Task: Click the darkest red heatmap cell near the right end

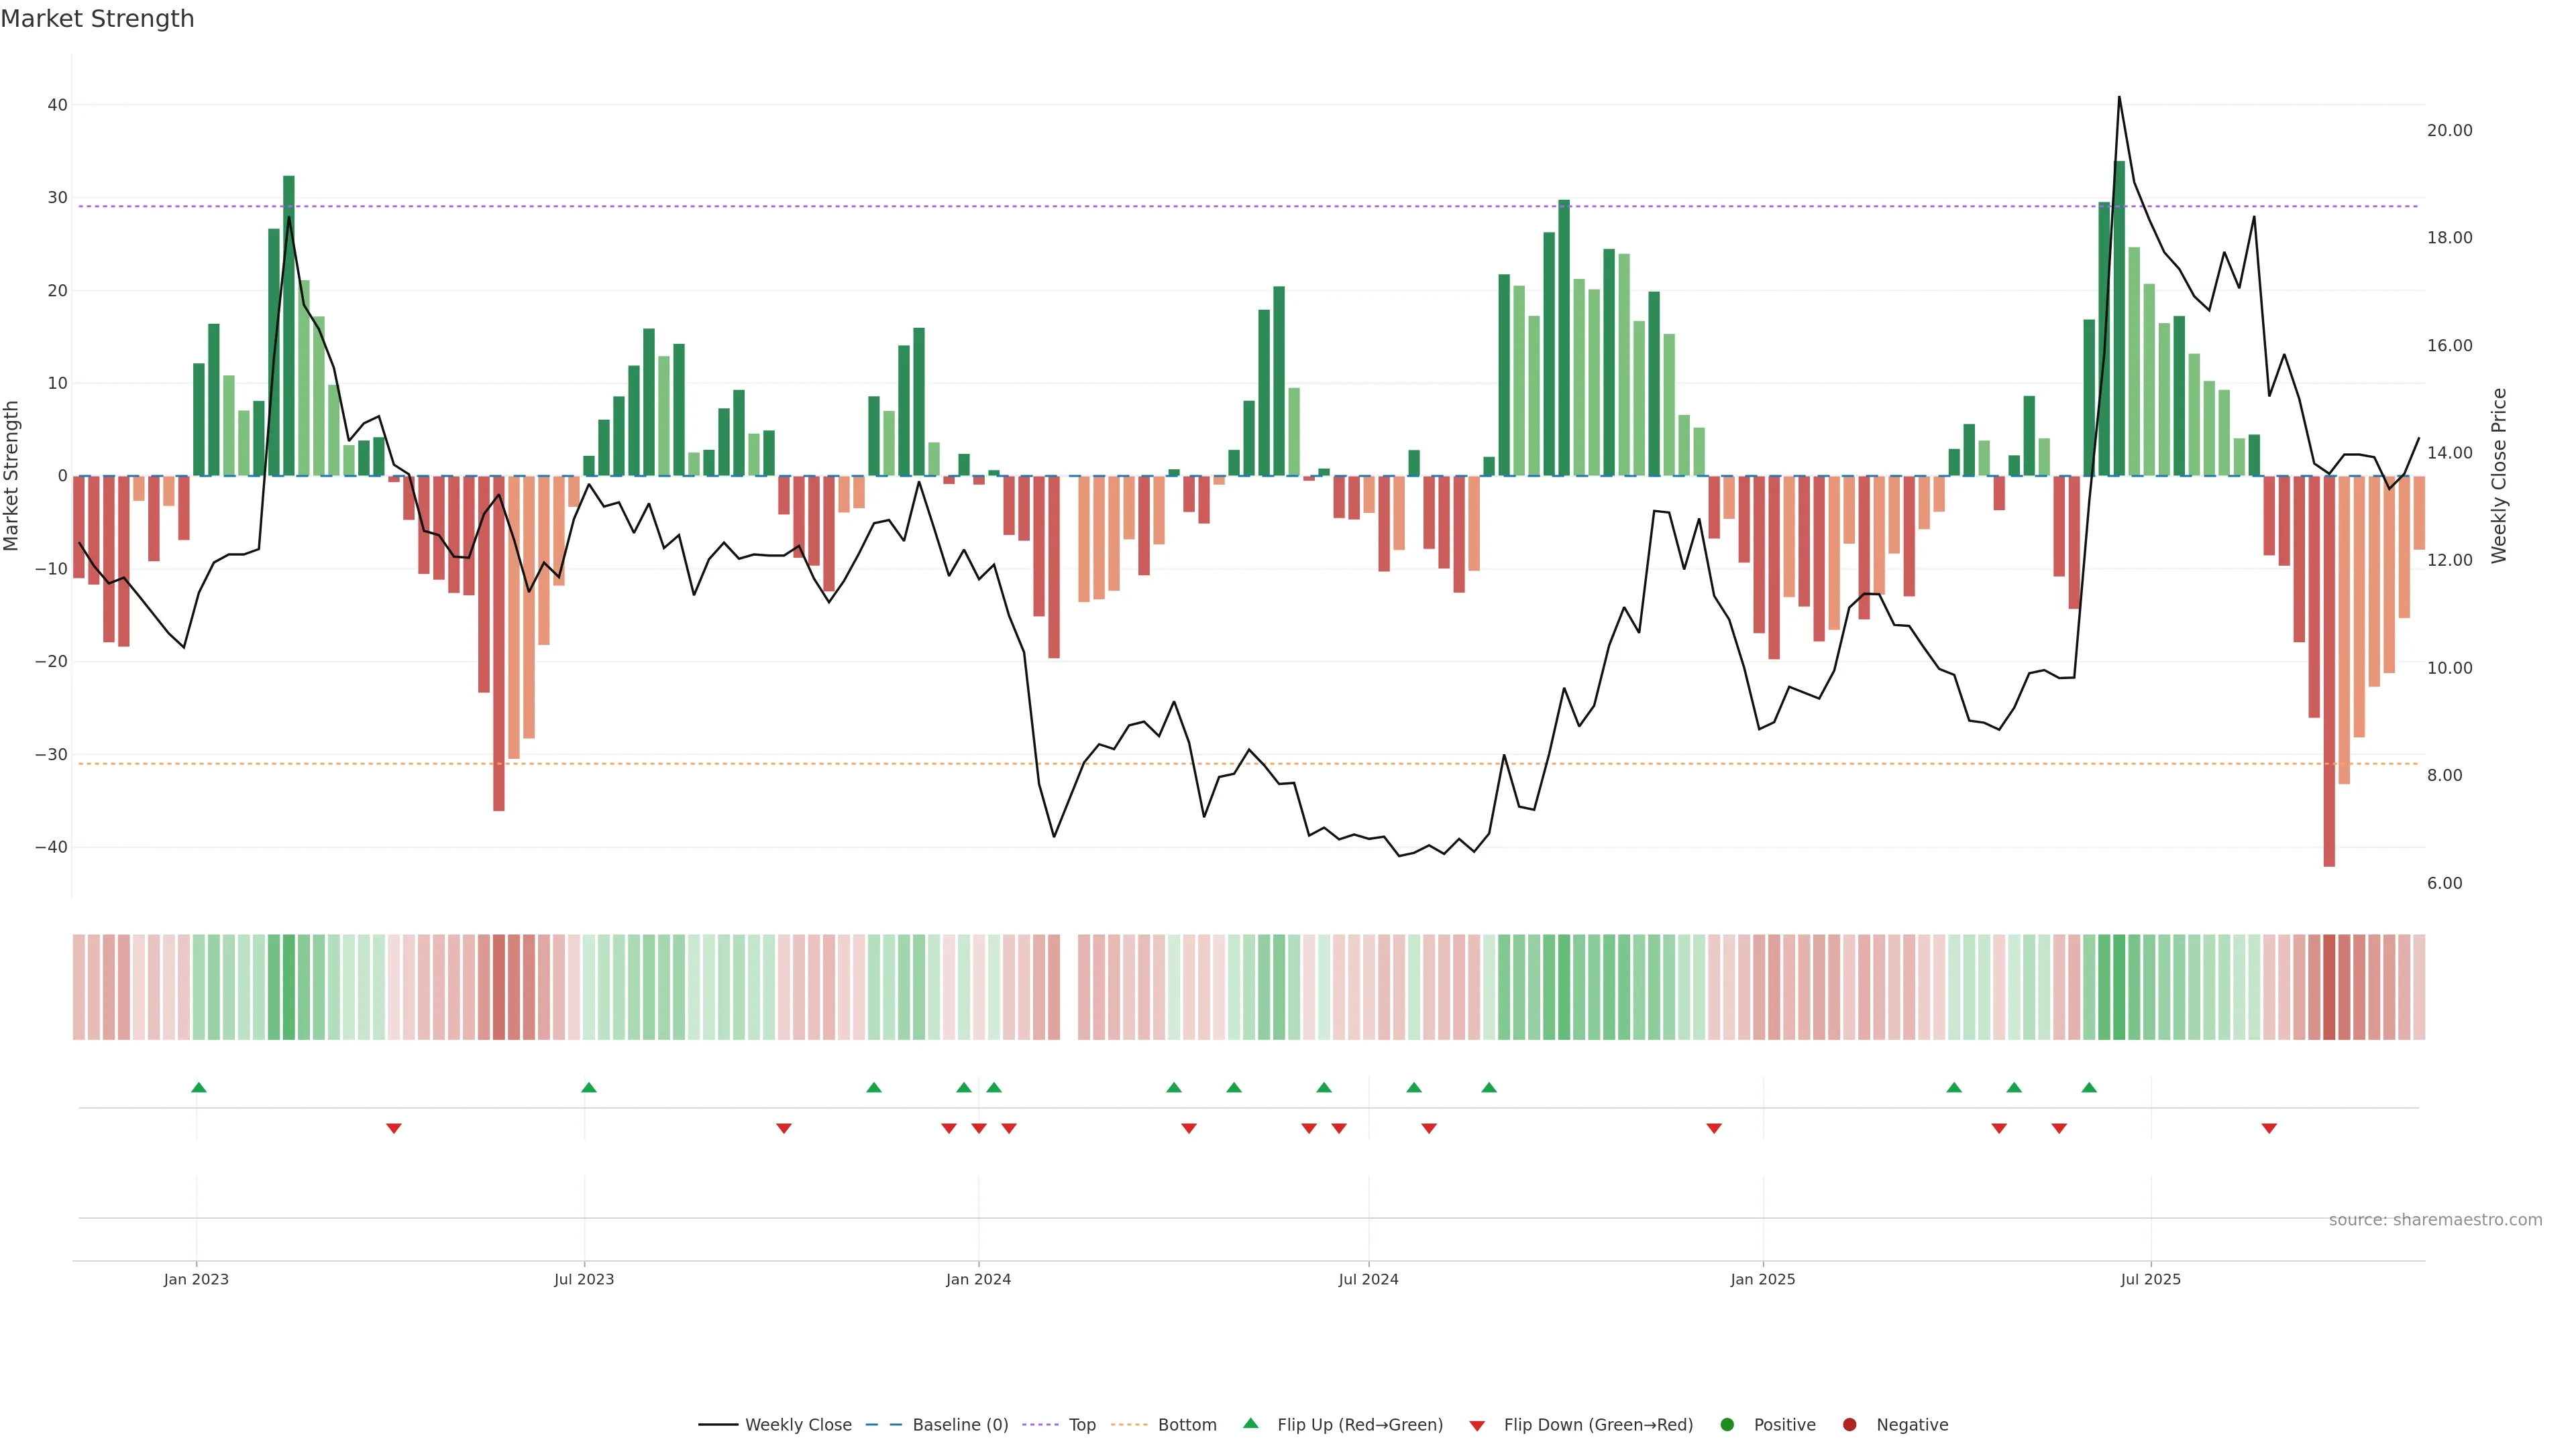Action: [x=2329, y=987]
